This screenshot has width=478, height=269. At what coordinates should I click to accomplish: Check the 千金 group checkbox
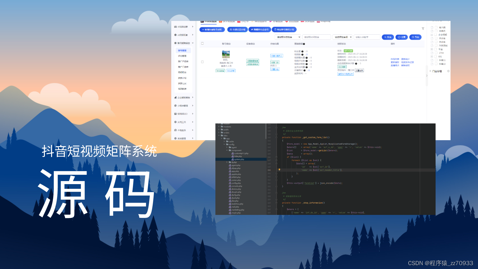point(436,49)
